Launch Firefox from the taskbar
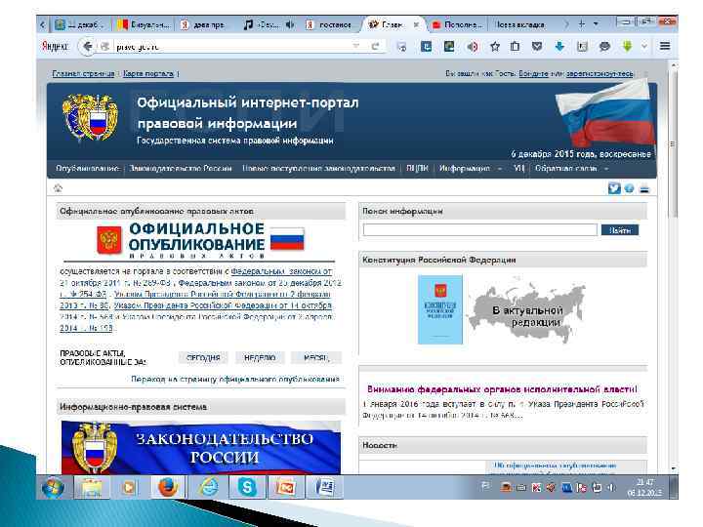 [x=168, y=487]
